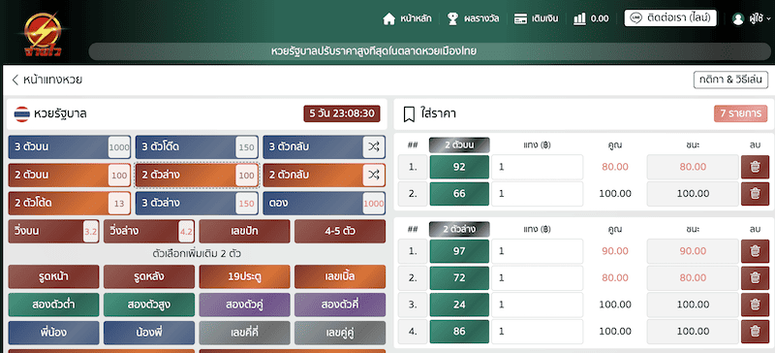775x353 pixels.
Task: Toggle the 2 ตัวบน bet type
Action: coord(70,175)
